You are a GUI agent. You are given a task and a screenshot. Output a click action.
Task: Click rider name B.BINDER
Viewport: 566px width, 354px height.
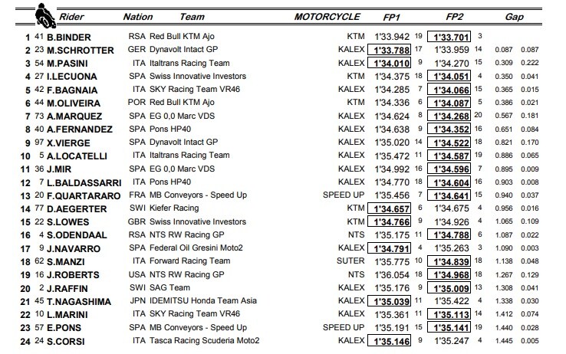pyautogui.click(x=69, y=38)
